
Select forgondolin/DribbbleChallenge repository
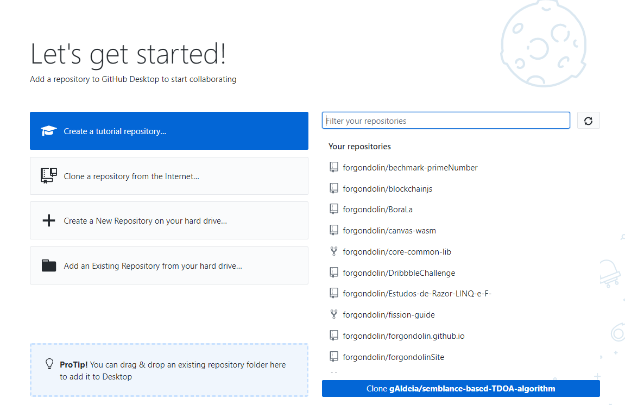[x=461, y=273]
